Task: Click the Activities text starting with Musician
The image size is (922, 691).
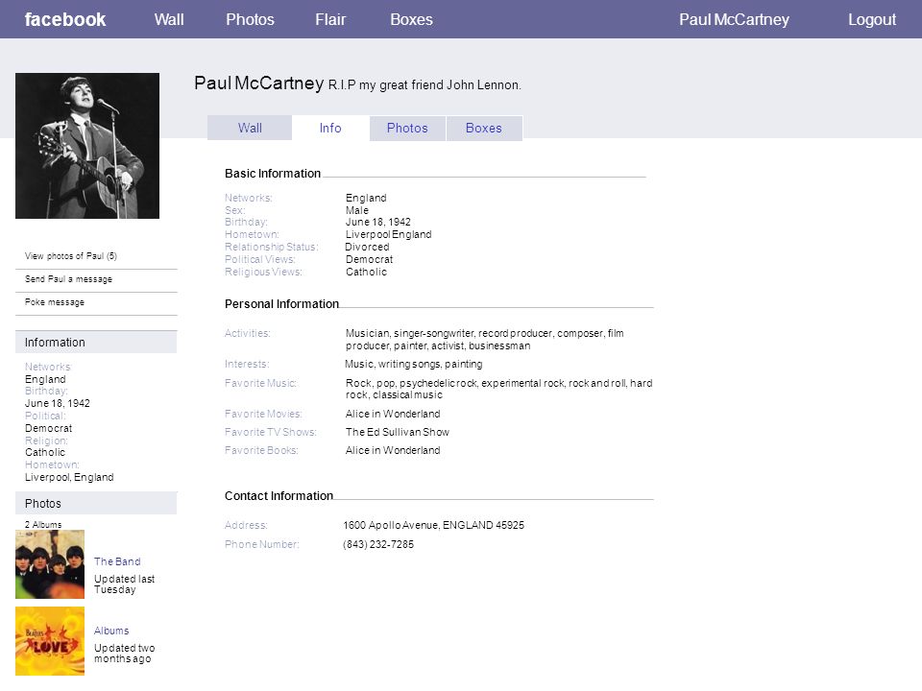Action: 484,340
